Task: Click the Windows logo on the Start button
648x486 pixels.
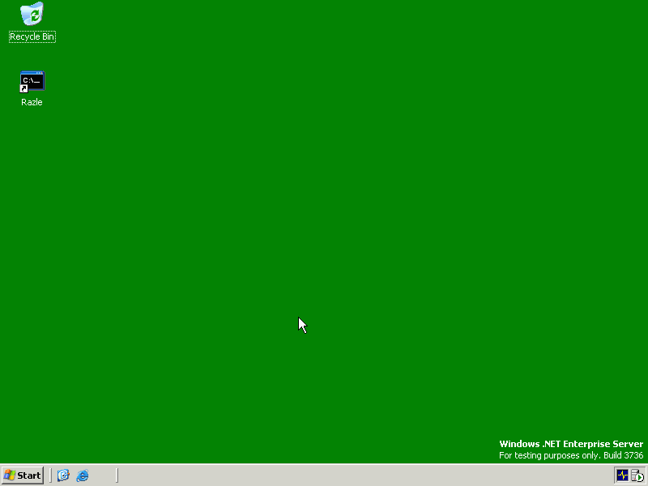Action: point(10,475)
